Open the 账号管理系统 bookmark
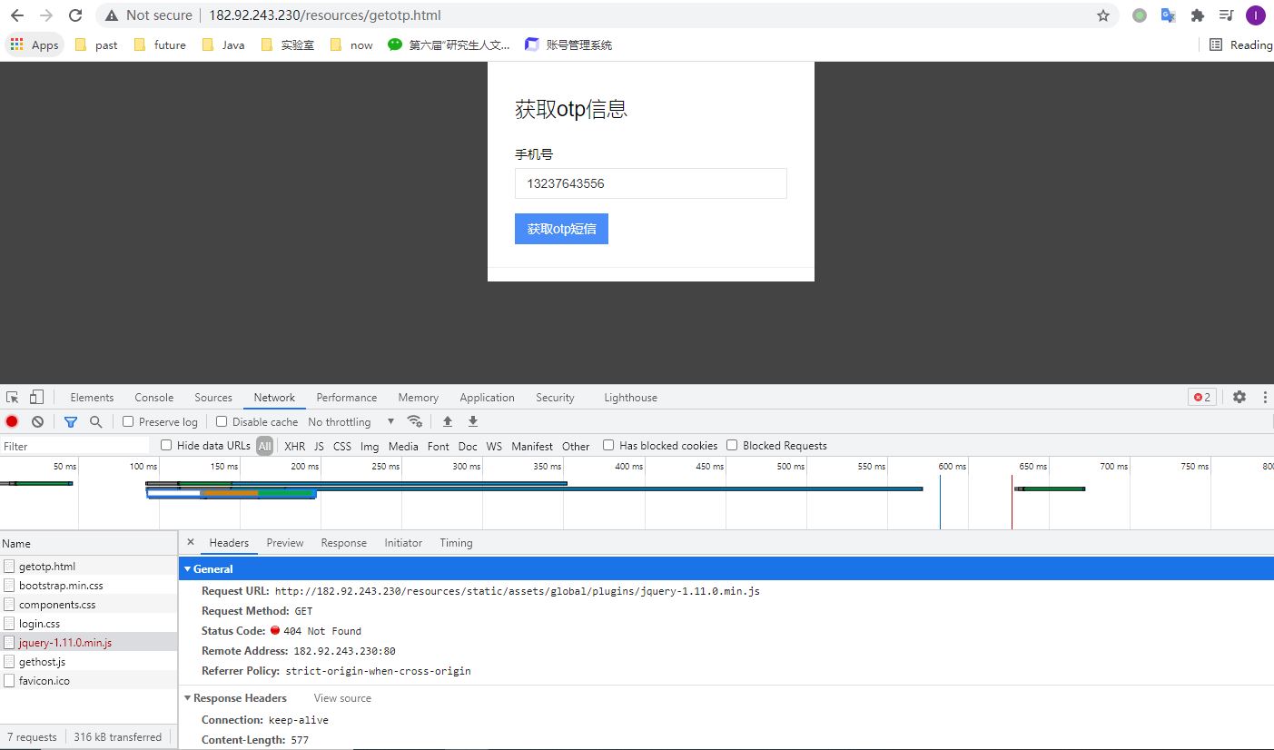Viewport: 1274px width, 750px height. click(x=568, y=44)
